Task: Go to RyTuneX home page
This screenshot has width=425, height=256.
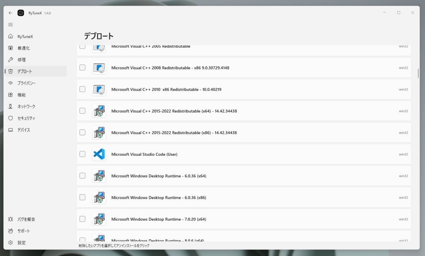Action: coord(35,36)
